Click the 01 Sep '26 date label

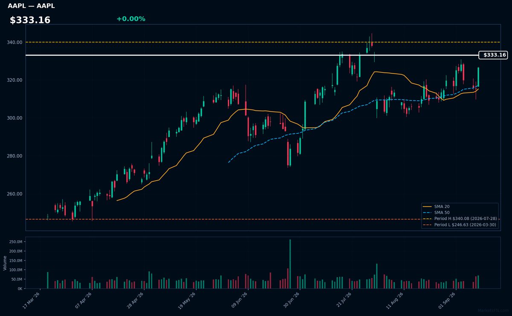point(446,300)
